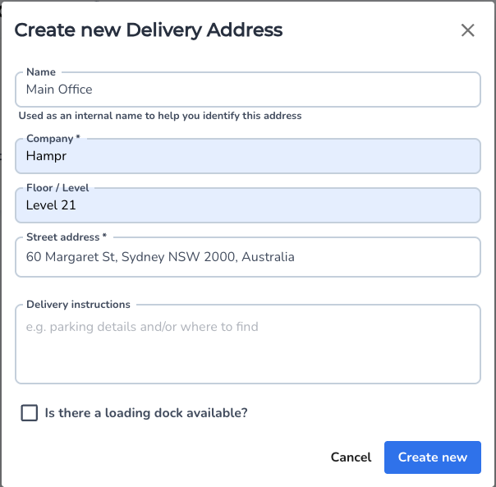Click the 'Company *' field label
496x487 pixels.
coord(53,139)
